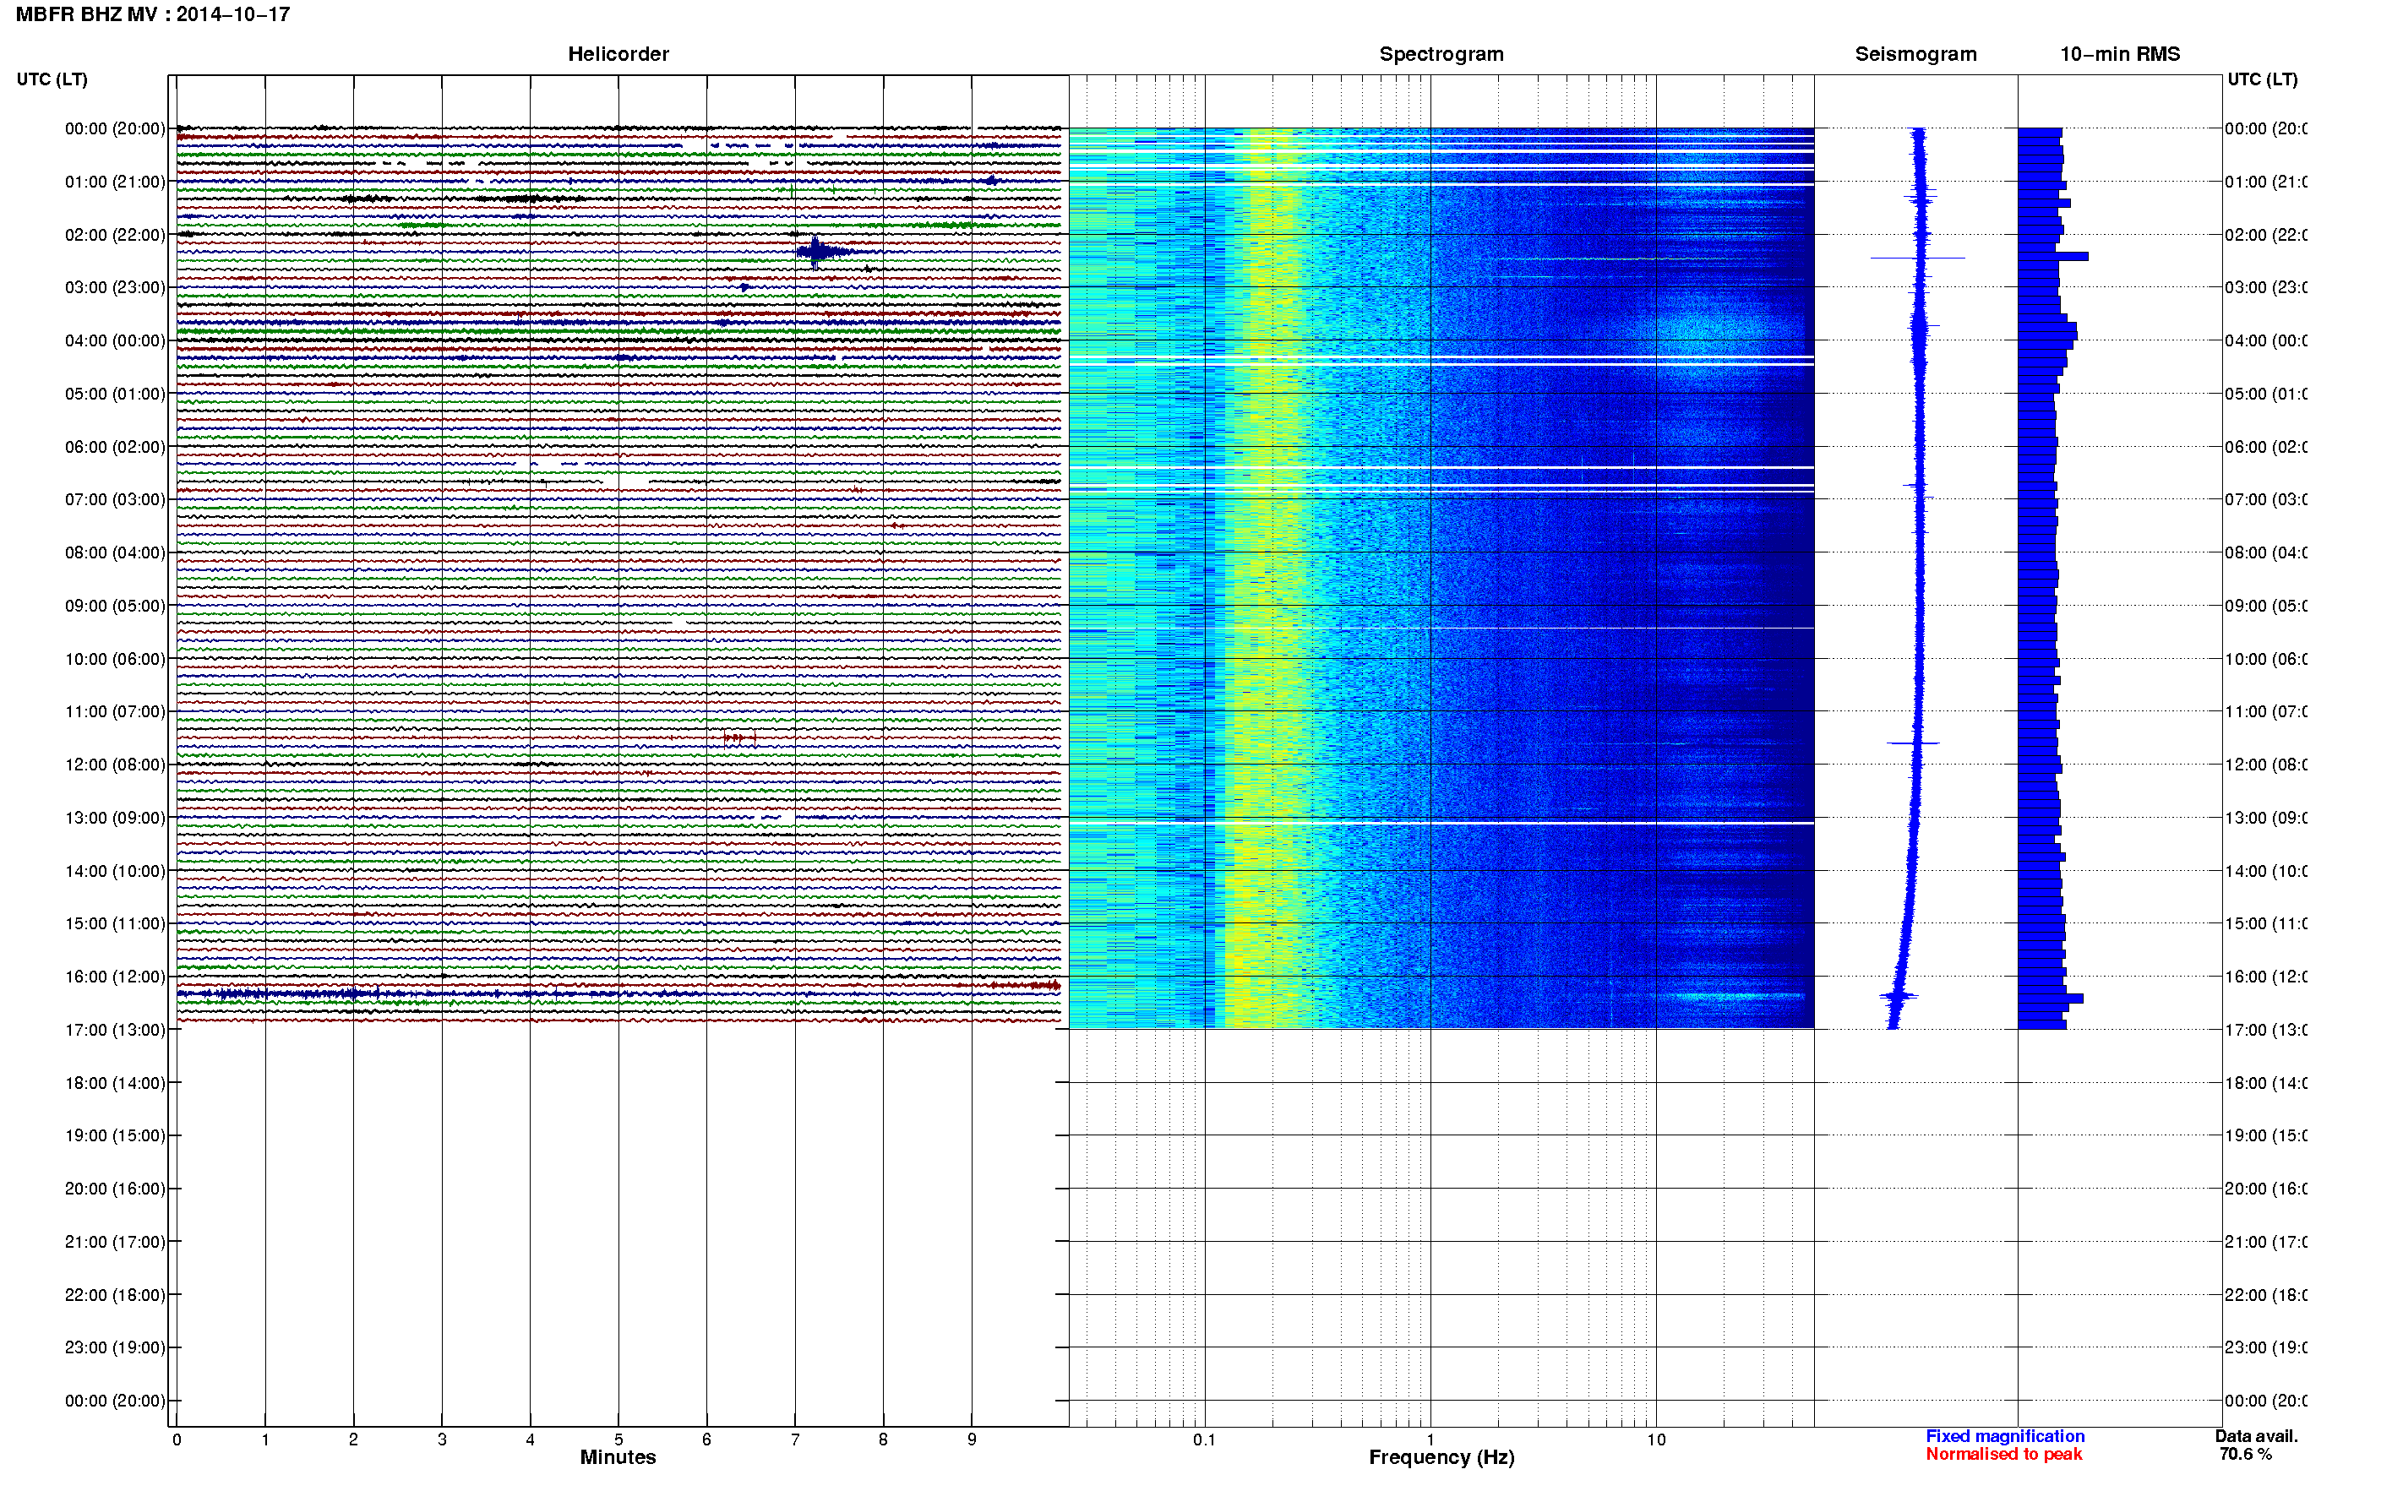Click the left '04:00 (00:00)' time label

[115, 340]
